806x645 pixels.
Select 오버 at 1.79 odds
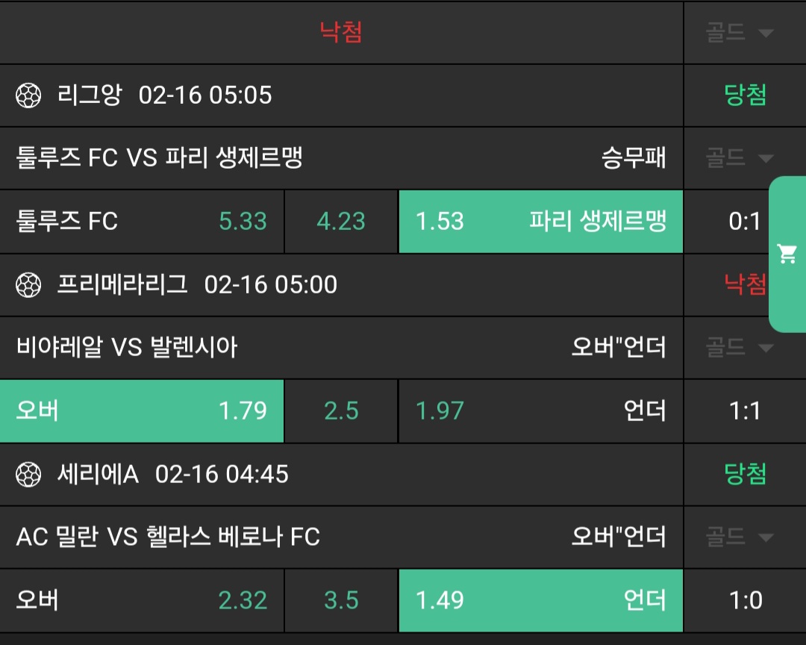pyautogui.click(x=142, y=411)
